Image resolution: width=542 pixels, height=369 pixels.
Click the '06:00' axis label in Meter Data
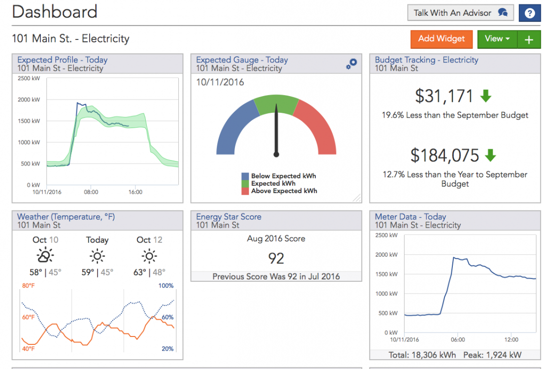tap(458, 339)
